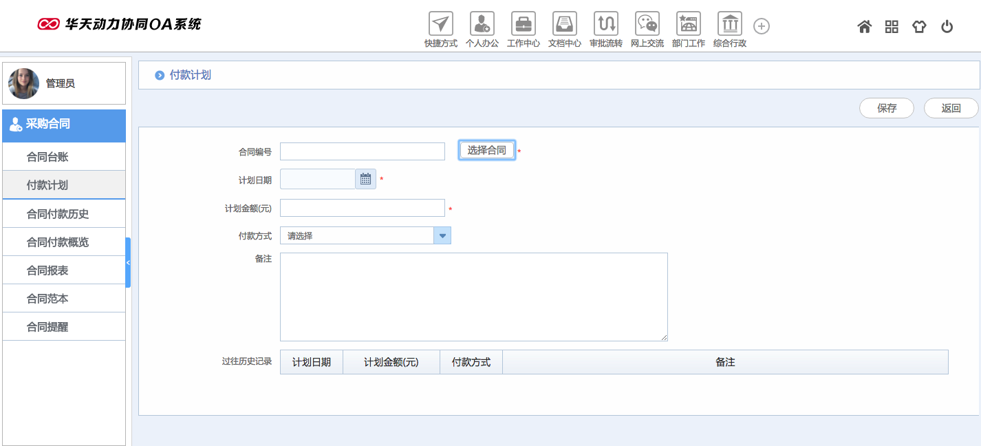This screenshot has width=981, height=446.
Task: Click the plus icon to add module
Action: (x=762, y=26)
